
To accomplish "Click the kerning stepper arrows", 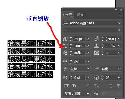I will click(x=71, y=53).
